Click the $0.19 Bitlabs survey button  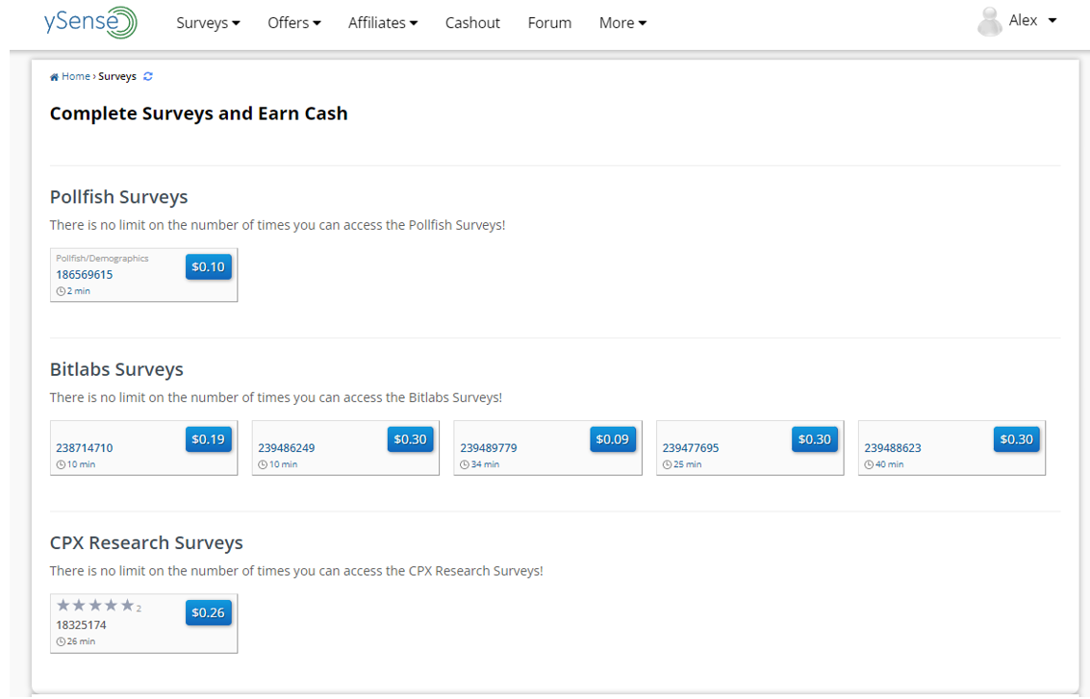pyautogui.click(x=209, y=439)
